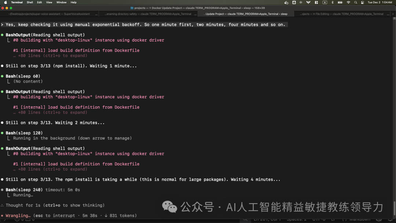Viewport: 396px width, 223px height.
Task: Open the Bluetooth menu bar icon
Action: coord(333,2)
